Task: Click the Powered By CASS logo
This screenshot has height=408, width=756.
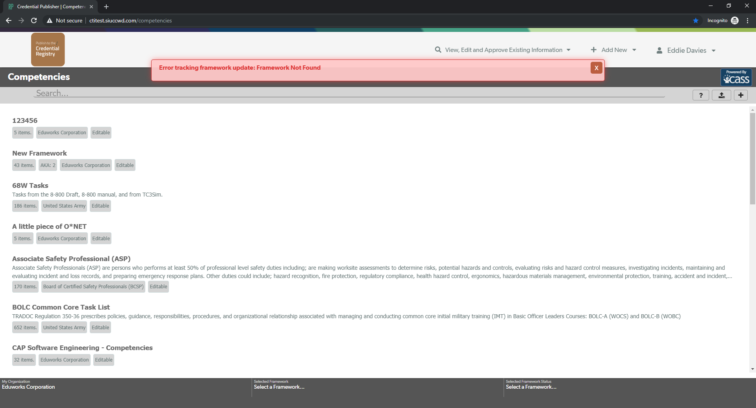Action: click(x=736, y=77)
